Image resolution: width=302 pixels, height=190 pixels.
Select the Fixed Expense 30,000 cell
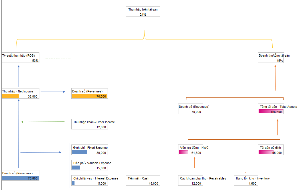pos(90,152)
